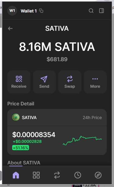Open the collectibles grid tab

36,175
